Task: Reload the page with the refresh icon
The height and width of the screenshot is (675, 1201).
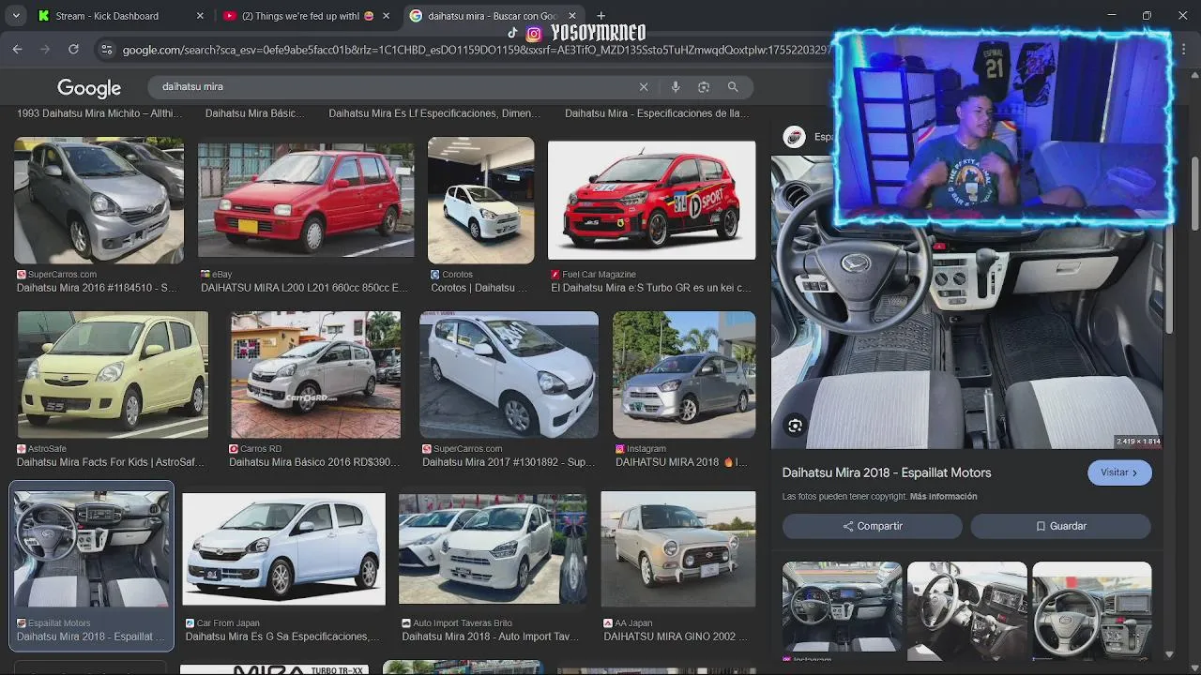Action: coord(73,50)
